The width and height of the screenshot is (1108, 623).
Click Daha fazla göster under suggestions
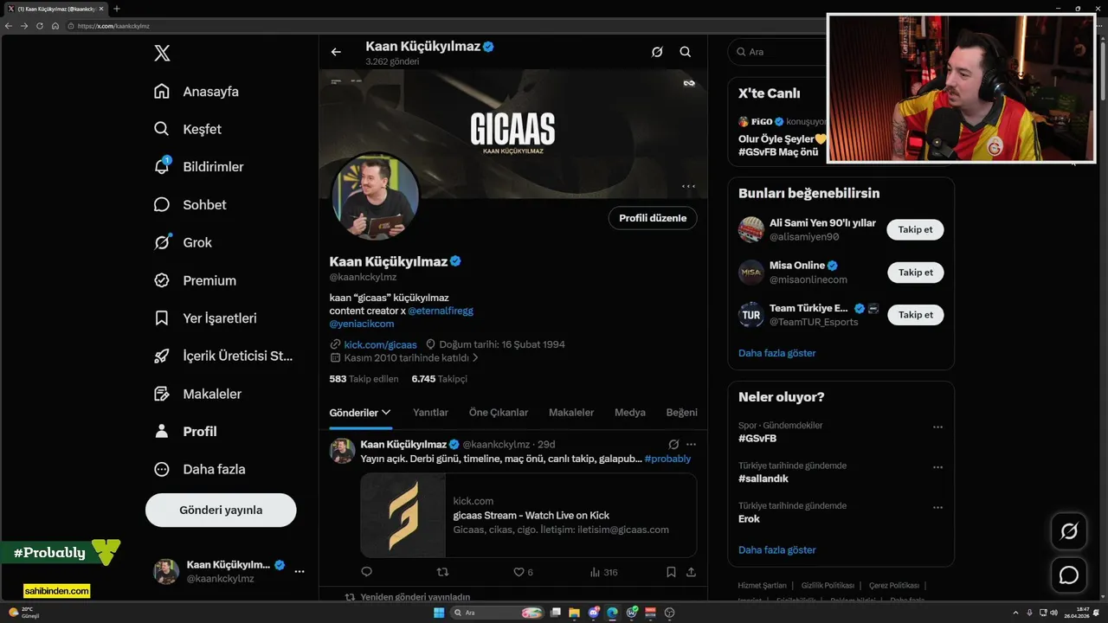pos(776,353)
